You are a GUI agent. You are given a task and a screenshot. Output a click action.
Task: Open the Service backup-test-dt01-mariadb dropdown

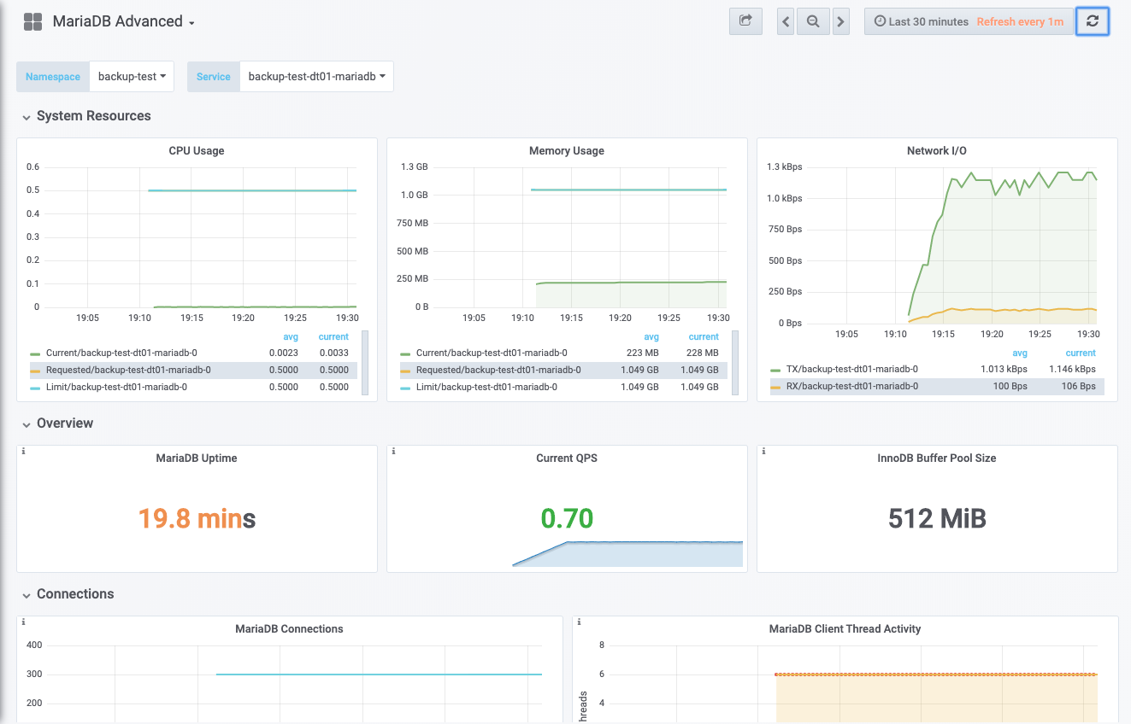[x=316, y=76]
